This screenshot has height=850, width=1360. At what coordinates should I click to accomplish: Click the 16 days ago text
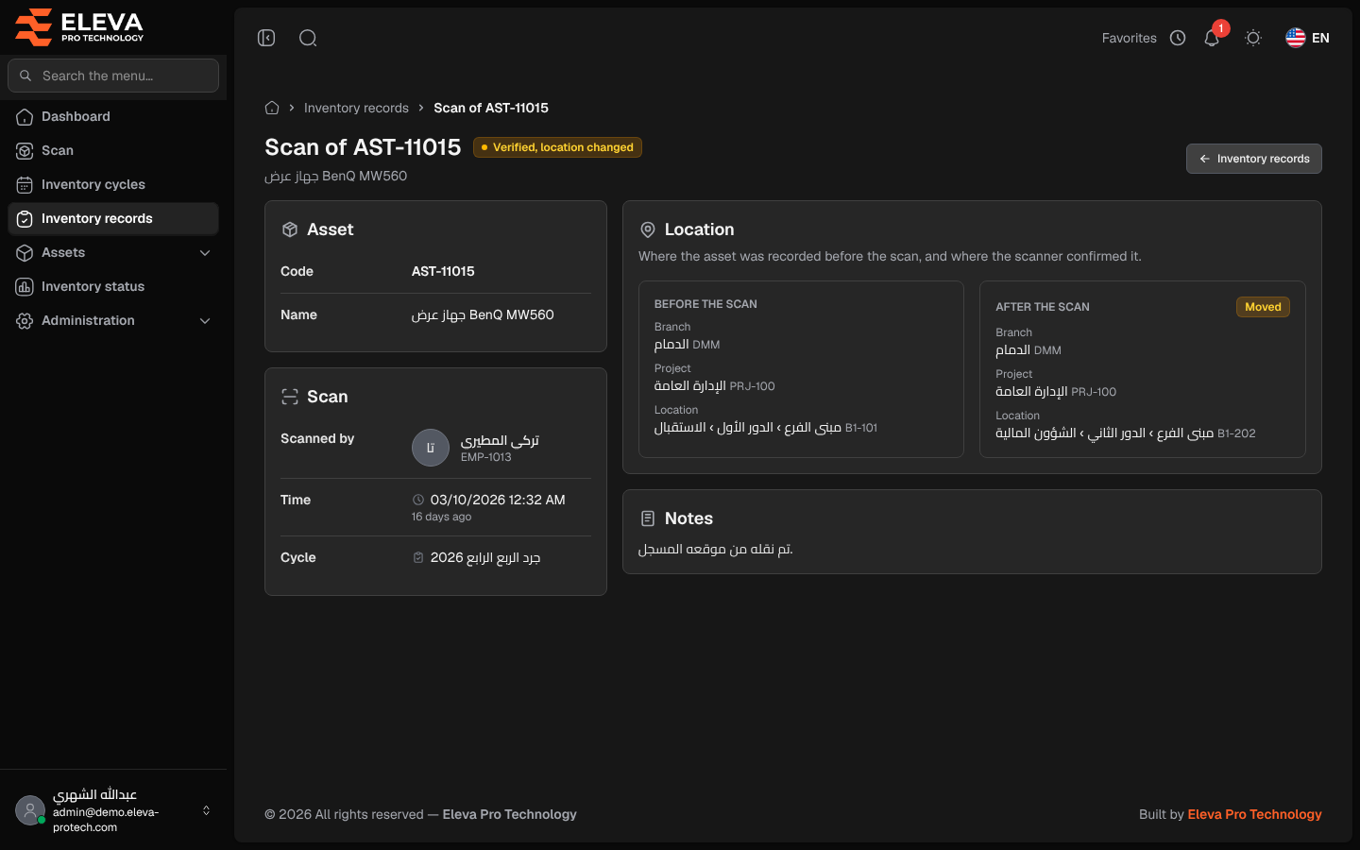tap(441, 517)
